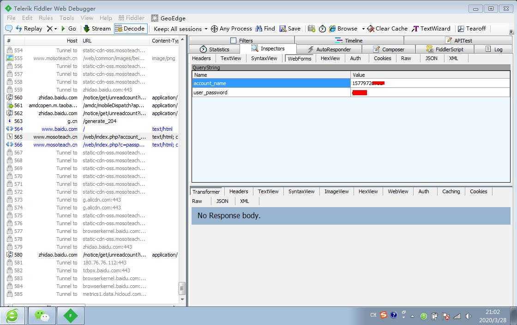Click the timer clock toolbar icon

[x=322, y=29]
